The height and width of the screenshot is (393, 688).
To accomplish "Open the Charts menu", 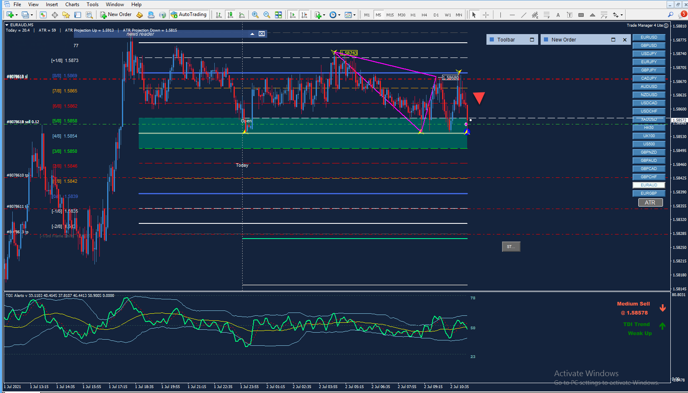I will (x=72, y=5).
